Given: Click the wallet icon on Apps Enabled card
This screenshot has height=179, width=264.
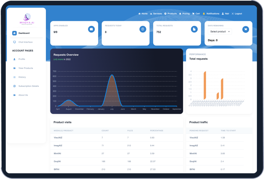Looking at the screenshot, I should pyautogui.click(x=91, y=29).
